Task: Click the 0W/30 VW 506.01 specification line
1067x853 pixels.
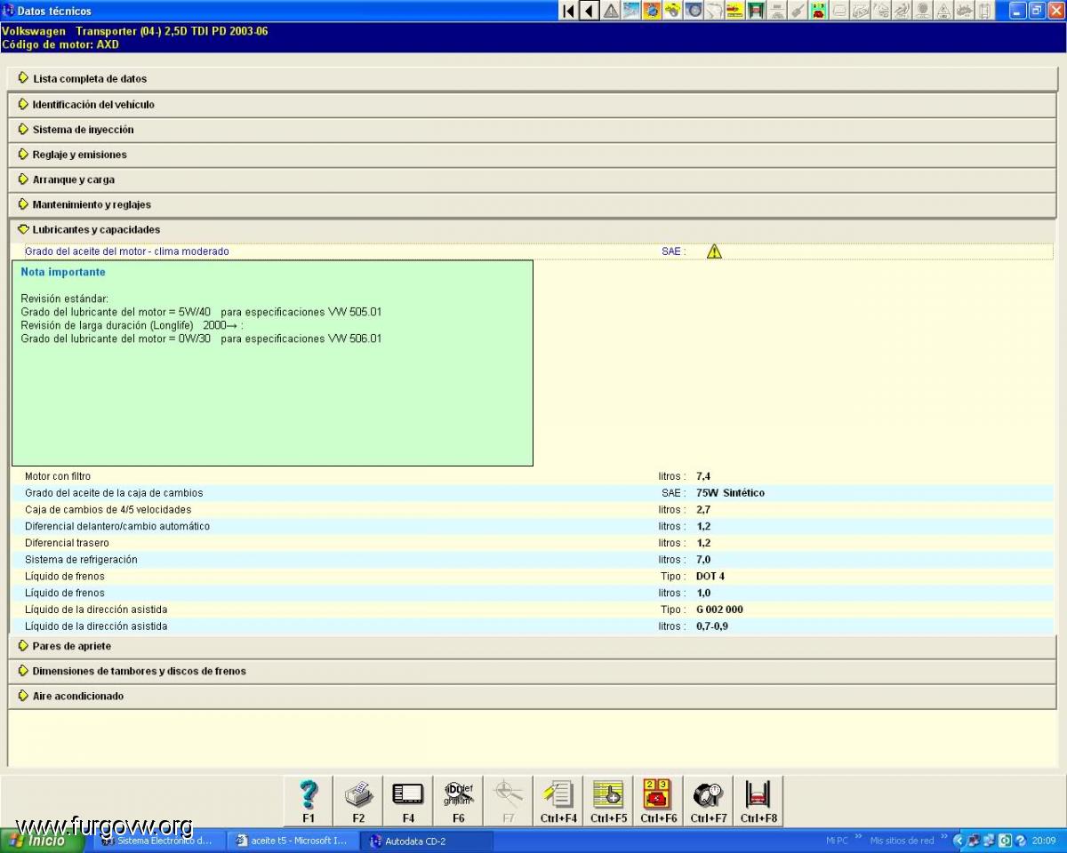Action: coord(201,339)
